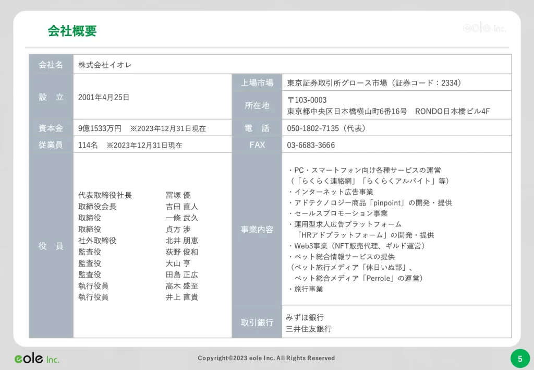Click the faded eole Inc. watermark logo
534x370 pixels.
(x=484, y=28)
